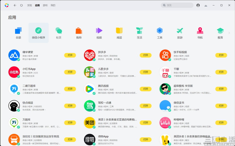Switch to the 我的 tab
The height and width of the screenshot is (146, 235).
(53, 5)
